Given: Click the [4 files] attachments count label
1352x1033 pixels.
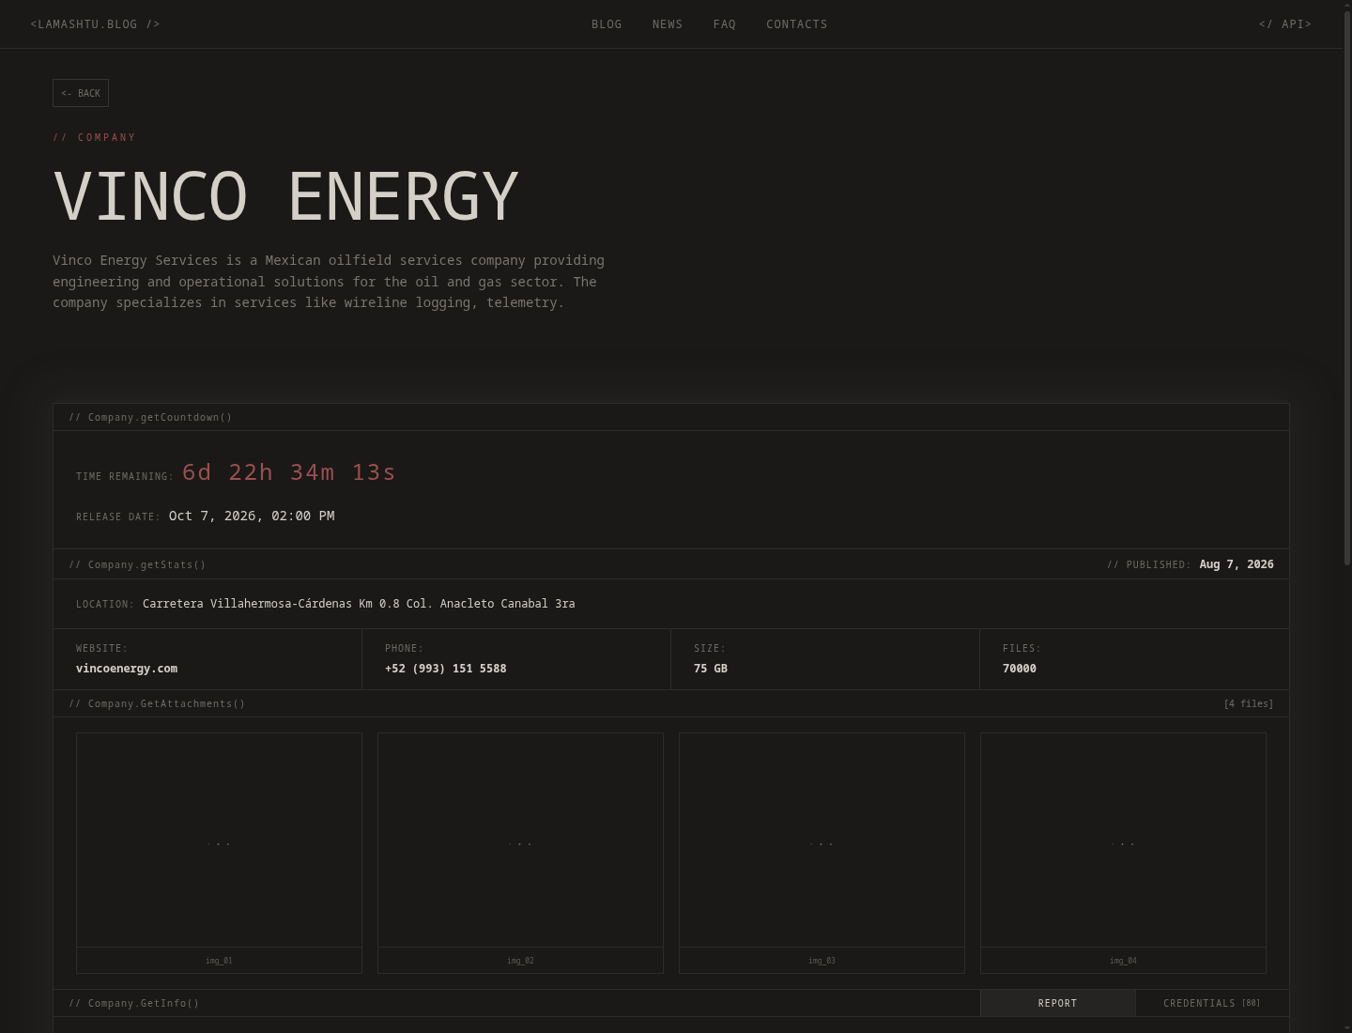Looking at the screenshot, I should 1249,703.
